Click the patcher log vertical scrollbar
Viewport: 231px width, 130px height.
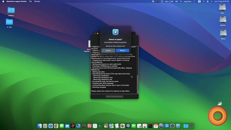138,84
